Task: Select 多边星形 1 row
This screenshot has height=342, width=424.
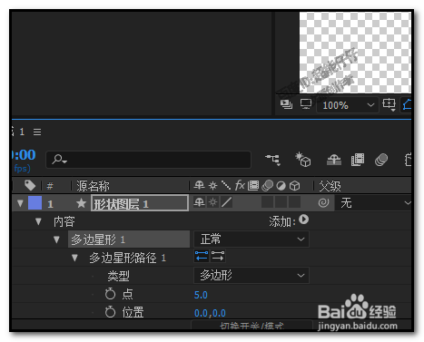Action: point(129,239)
